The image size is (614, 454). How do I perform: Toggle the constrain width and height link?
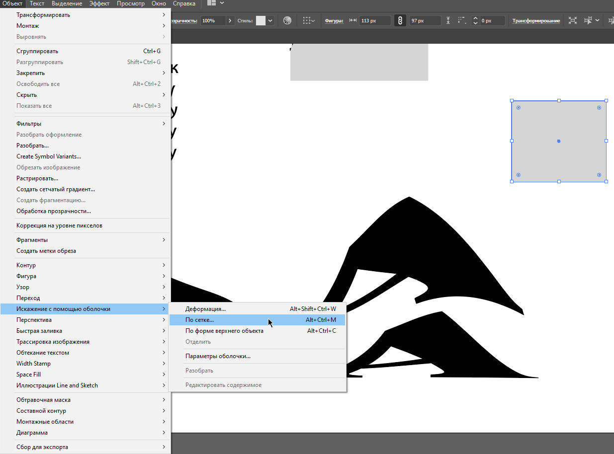click(400, 21)
